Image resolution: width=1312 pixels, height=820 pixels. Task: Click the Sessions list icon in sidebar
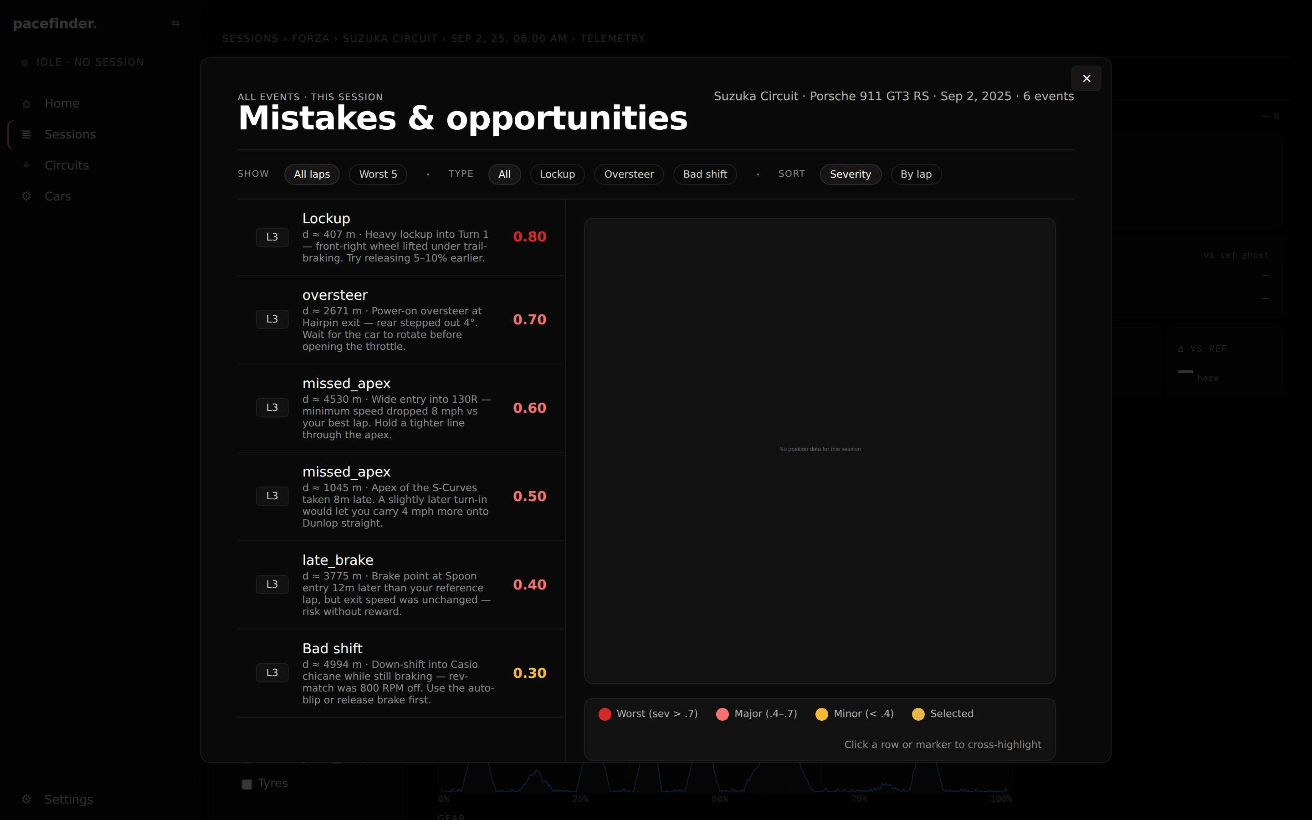(26, 134)
